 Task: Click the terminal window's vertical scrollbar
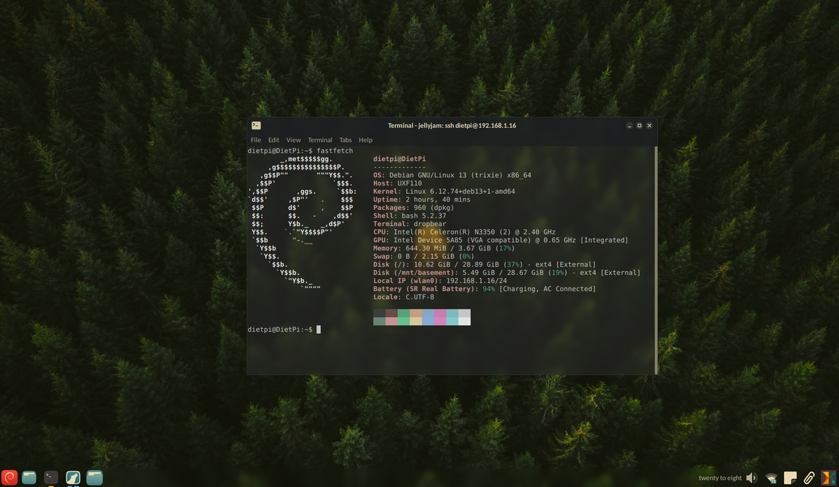[655, 259]
